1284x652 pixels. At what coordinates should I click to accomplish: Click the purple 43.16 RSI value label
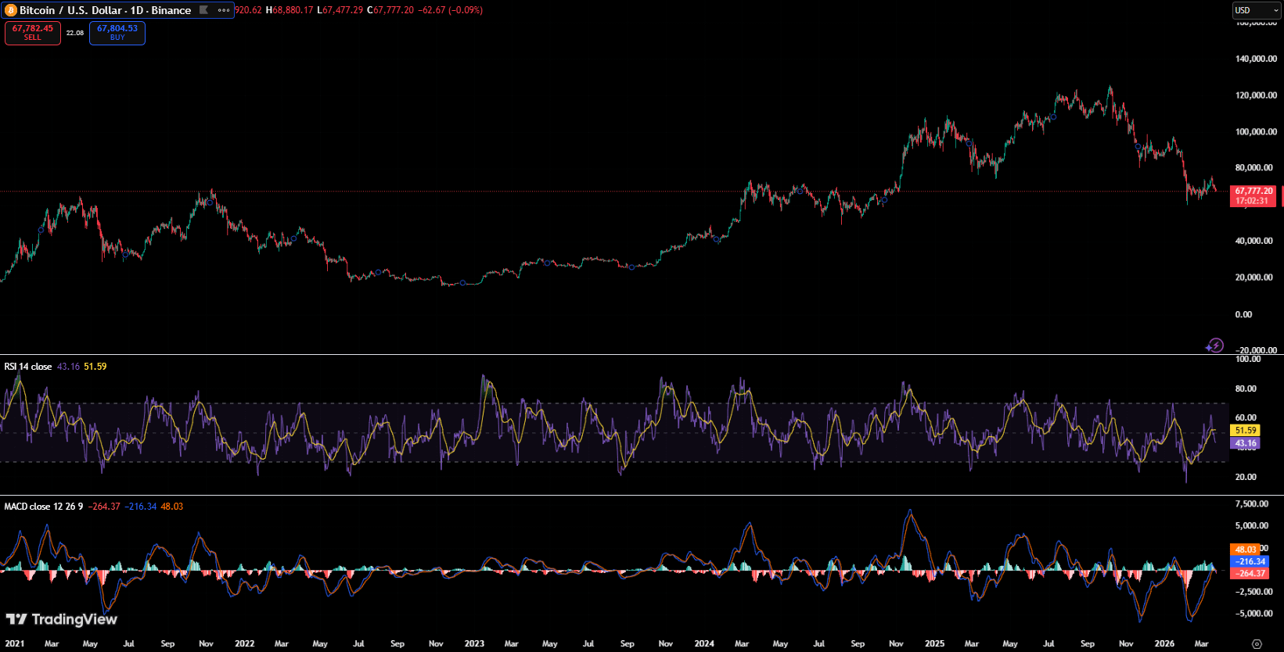(1246, 443)
